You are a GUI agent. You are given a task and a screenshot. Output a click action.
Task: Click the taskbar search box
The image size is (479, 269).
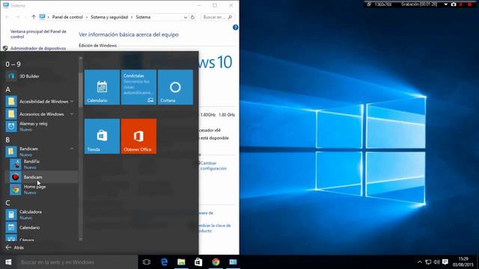(77, 262)
